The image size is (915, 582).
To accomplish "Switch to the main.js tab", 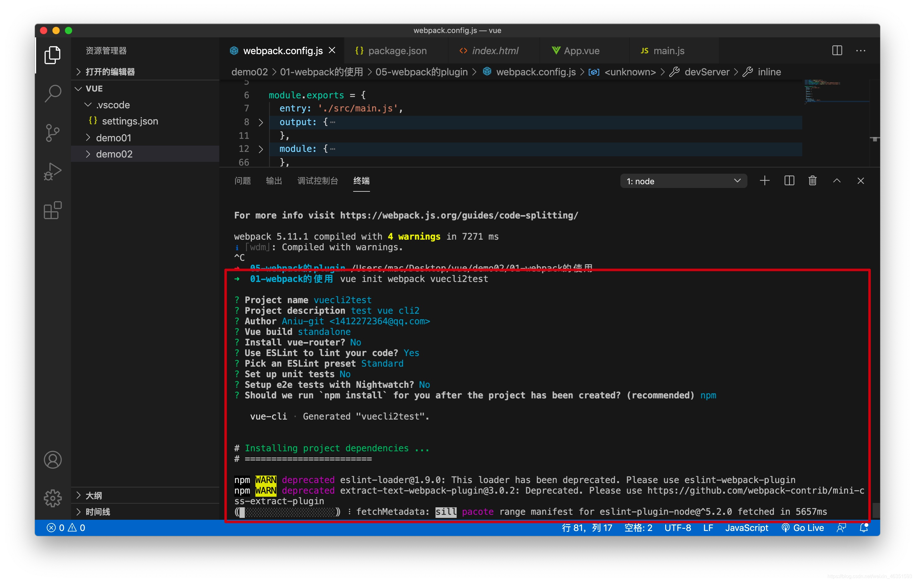I will tap(674, 50).
